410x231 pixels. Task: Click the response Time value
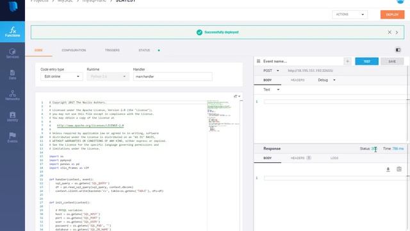tap(398, 149)
